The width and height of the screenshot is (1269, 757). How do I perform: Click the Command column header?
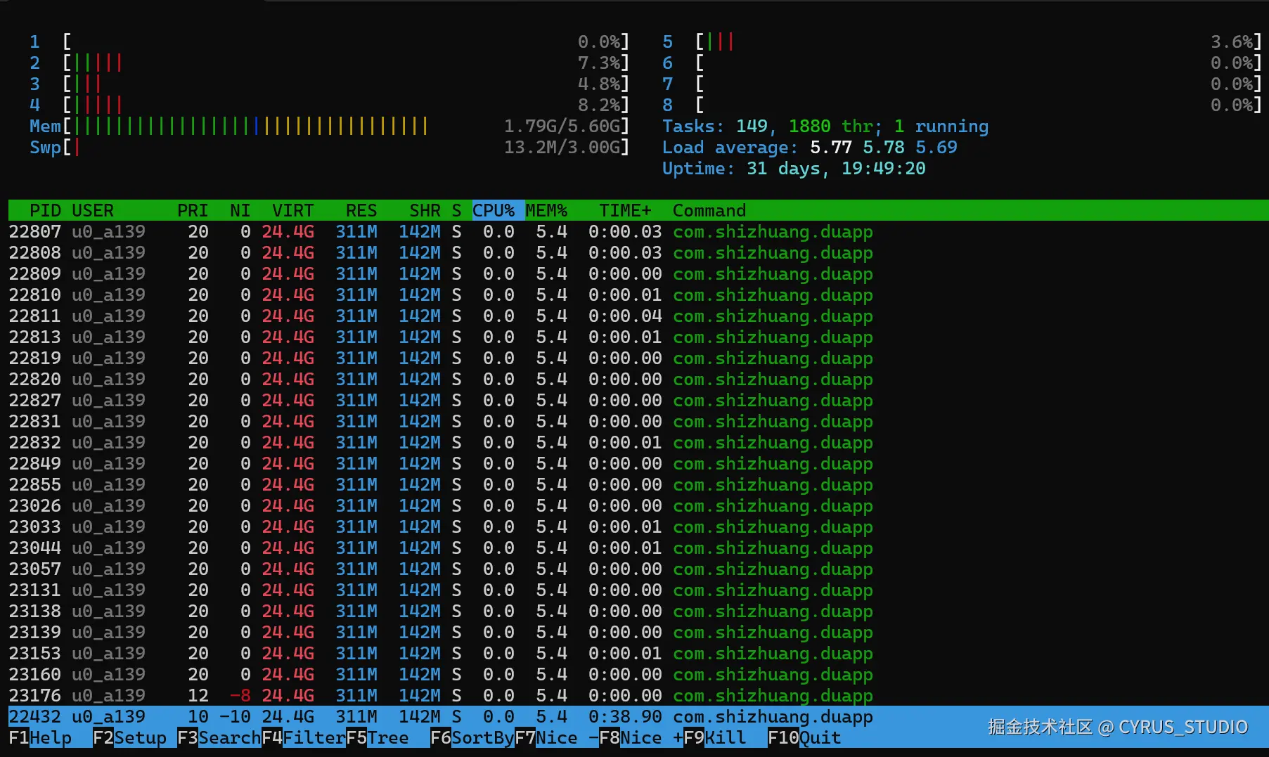tap(709, 210)
